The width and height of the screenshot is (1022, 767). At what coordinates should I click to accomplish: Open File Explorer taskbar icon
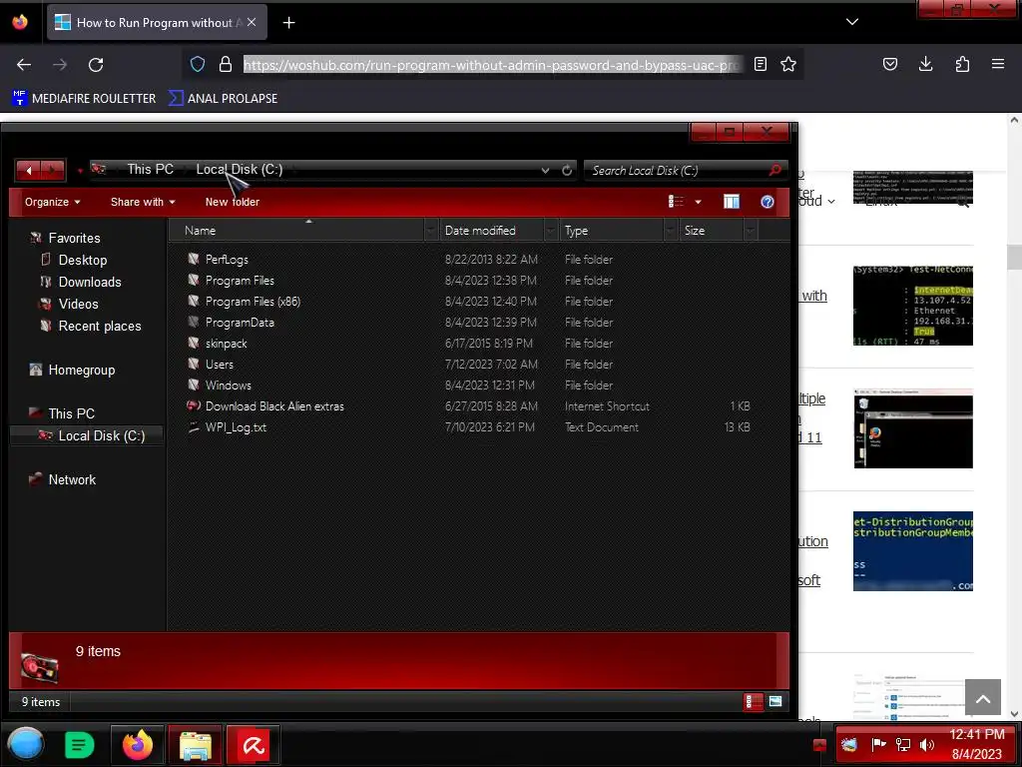coord(196,745)
